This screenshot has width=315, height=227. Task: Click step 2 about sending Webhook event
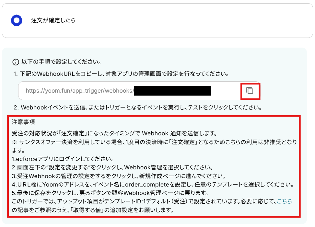(x=138, y=108)
